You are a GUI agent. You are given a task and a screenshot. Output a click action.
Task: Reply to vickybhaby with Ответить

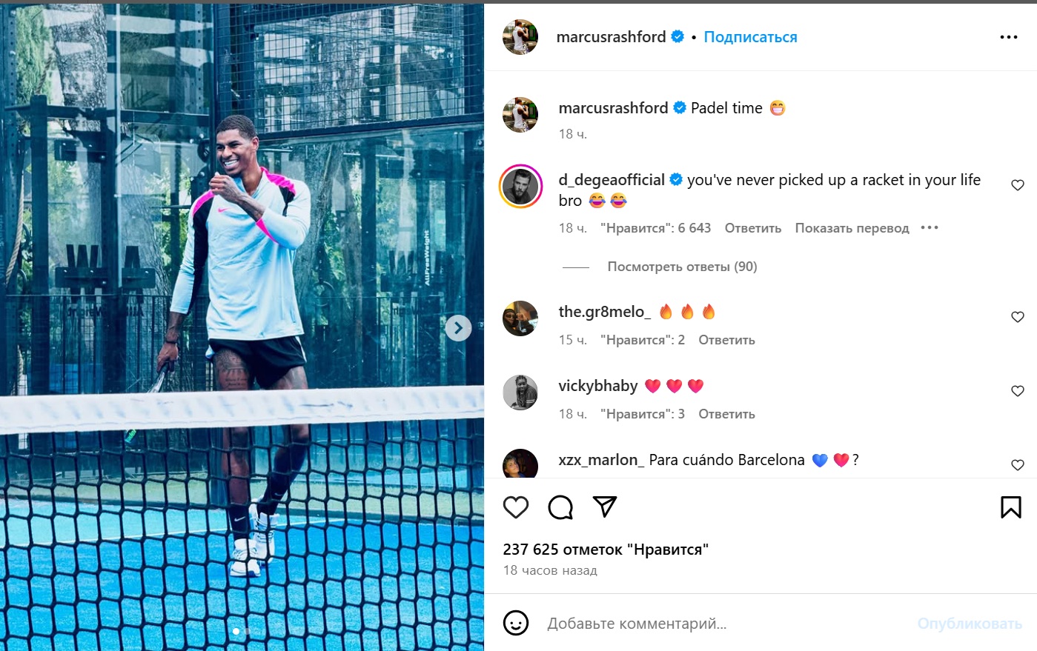[x=726, y=414]
